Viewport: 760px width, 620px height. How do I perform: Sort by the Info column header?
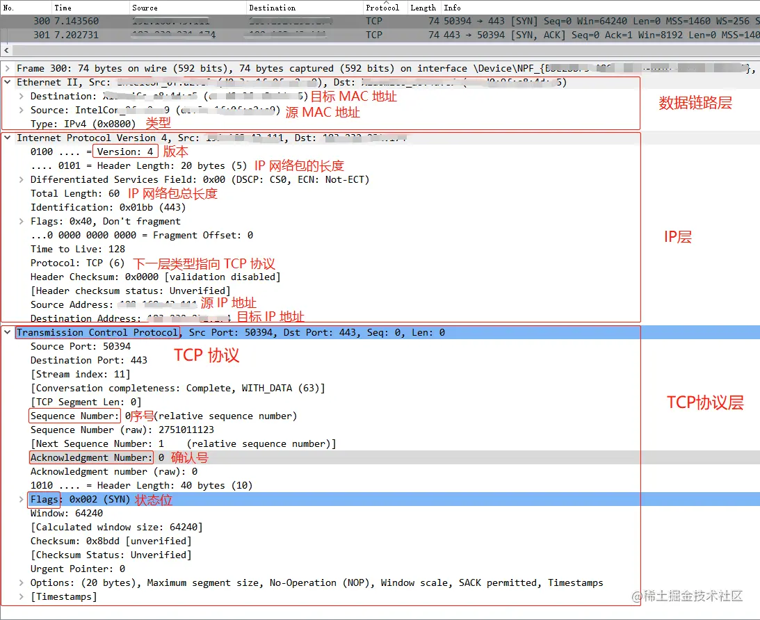pos(600,7)
